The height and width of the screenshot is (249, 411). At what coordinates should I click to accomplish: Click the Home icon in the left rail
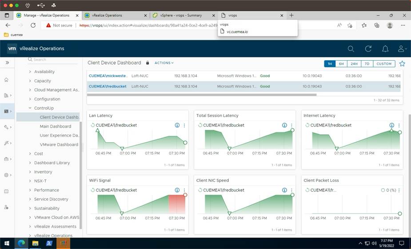click(x=6, y=80)
